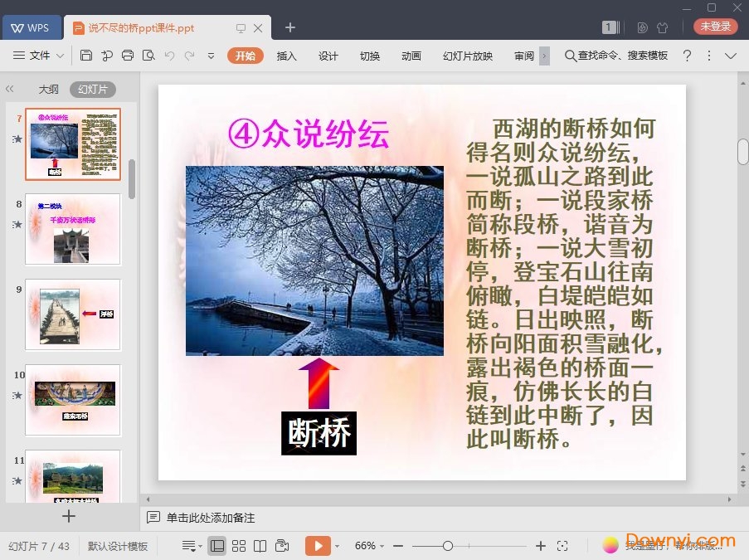Start slideshow with orange play button
The image size is (749, 560).
tap(317, 546)
